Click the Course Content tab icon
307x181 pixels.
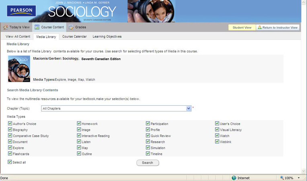[37, 27]
